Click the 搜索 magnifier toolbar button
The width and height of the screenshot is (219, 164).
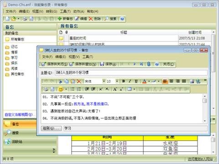(x=110, y=19)
